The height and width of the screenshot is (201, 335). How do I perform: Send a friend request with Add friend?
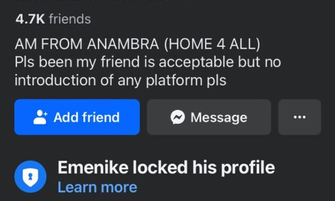(x=77, y=117)
